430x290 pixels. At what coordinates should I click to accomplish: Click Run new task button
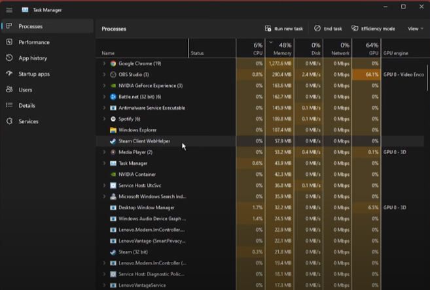click(284, 29)
